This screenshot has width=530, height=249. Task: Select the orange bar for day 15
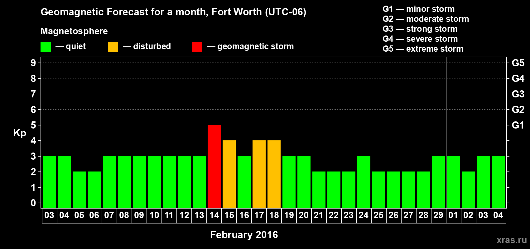(229, 174)
